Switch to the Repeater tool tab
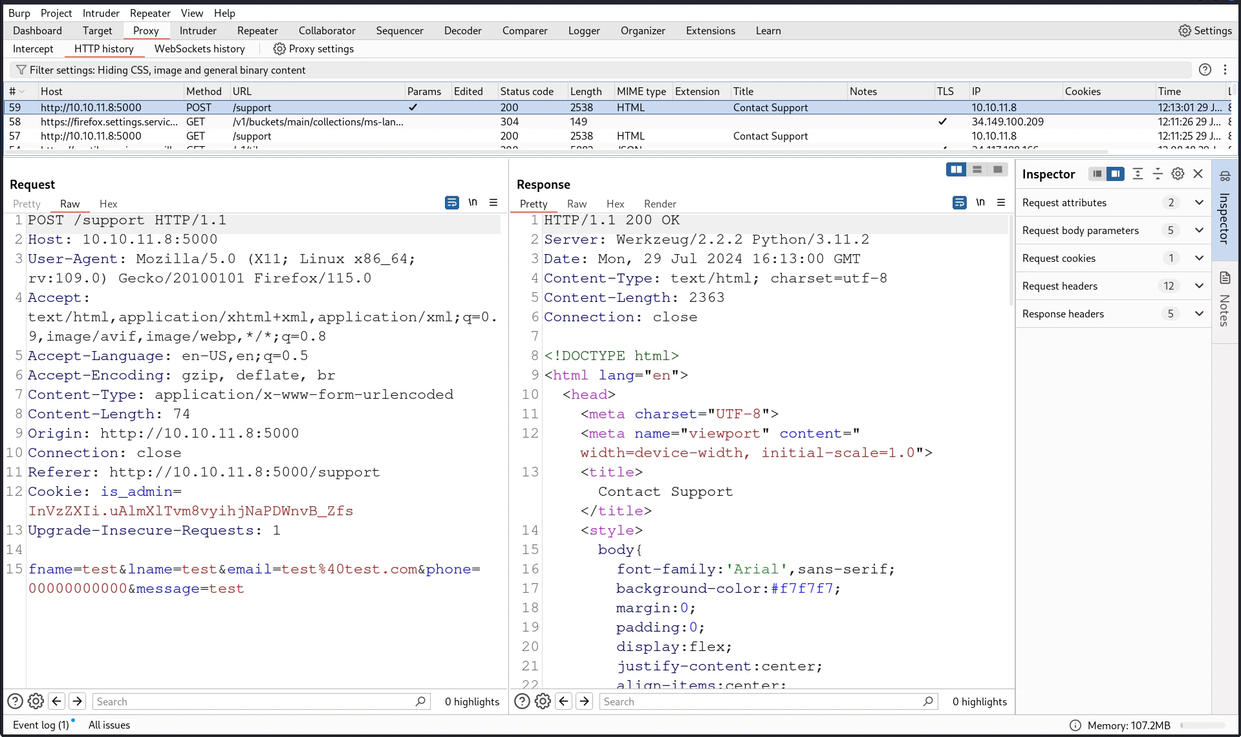 tap(257, 30)
